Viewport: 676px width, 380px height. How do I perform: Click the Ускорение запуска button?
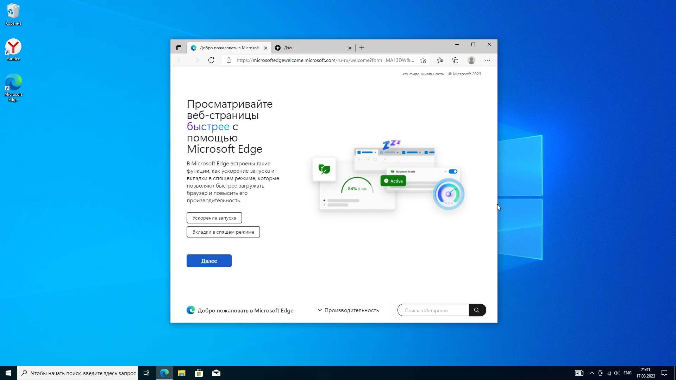pyautogui.click(x=214, y=218)
